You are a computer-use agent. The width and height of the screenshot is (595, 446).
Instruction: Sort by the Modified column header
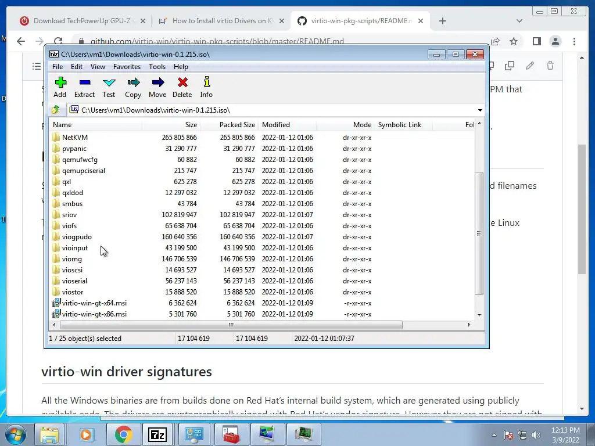point(287,125)
